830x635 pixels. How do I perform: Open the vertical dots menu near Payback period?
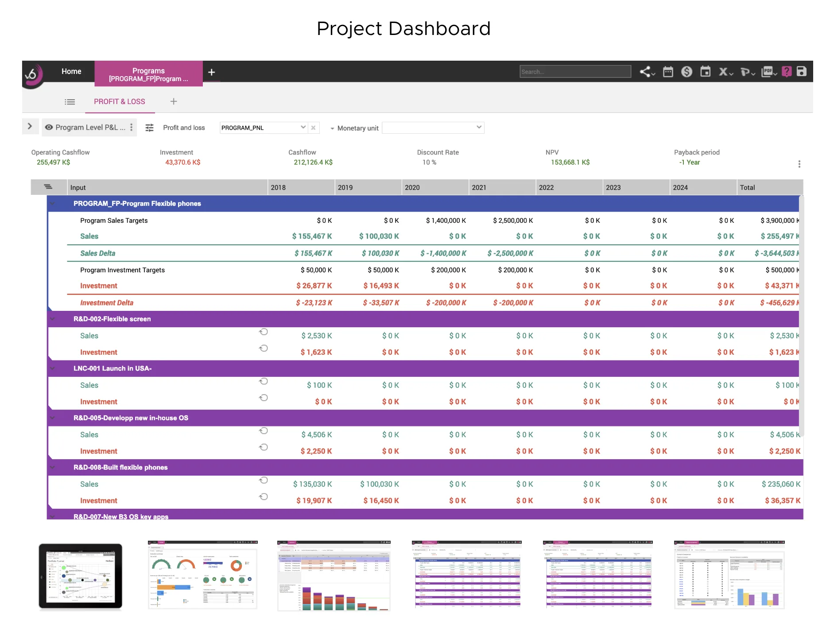(799, 164)
